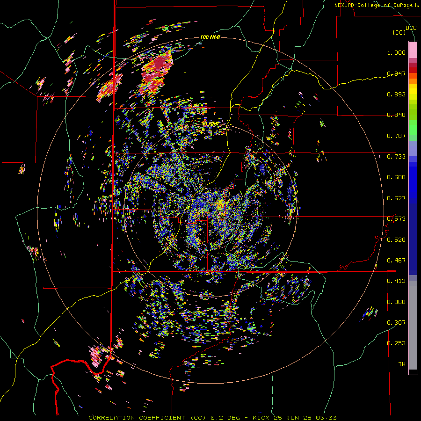Screen dimensions: 421x421
Task: Click the CORRELATION COEFFICIENT (CC) footer text
Action: pos(148,418)
